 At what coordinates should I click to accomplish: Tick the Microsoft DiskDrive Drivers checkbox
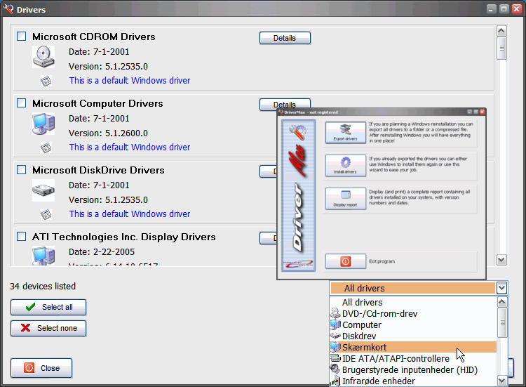[22, 170]
